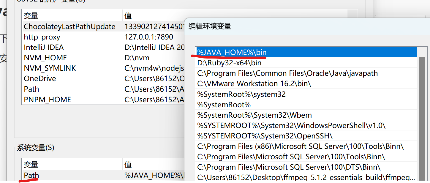Select the %JAVA_HOME%\bin path entry
The height and width of the screenshot is (183, 430).
[232, 53]
